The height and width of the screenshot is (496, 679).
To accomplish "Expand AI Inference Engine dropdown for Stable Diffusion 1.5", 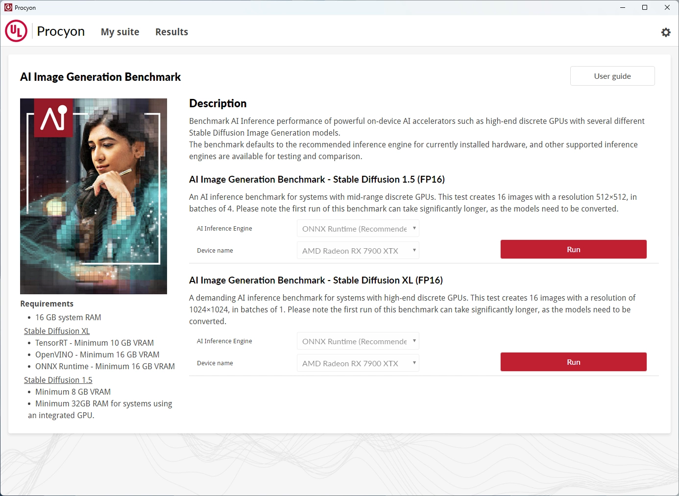I will click(x=358, y=229).
